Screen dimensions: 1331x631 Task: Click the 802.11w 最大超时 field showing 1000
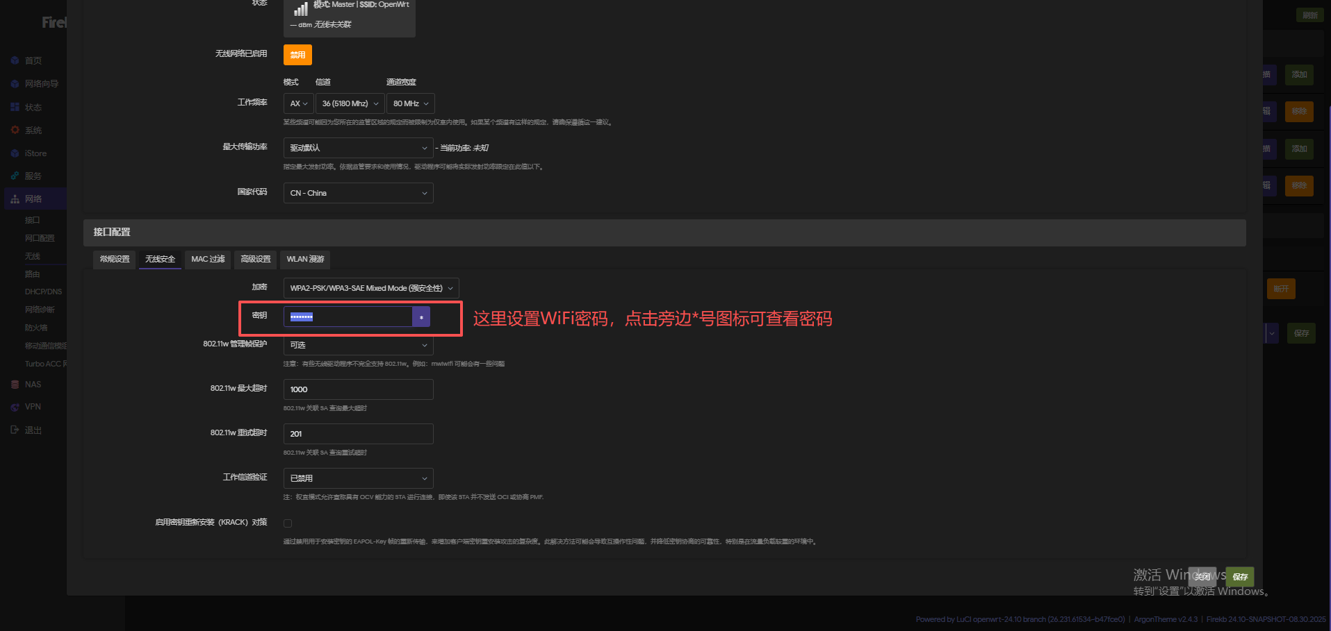click(358, 389)
